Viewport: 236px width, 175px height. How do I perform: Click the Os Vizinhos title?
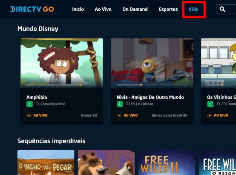pos(222,97)
